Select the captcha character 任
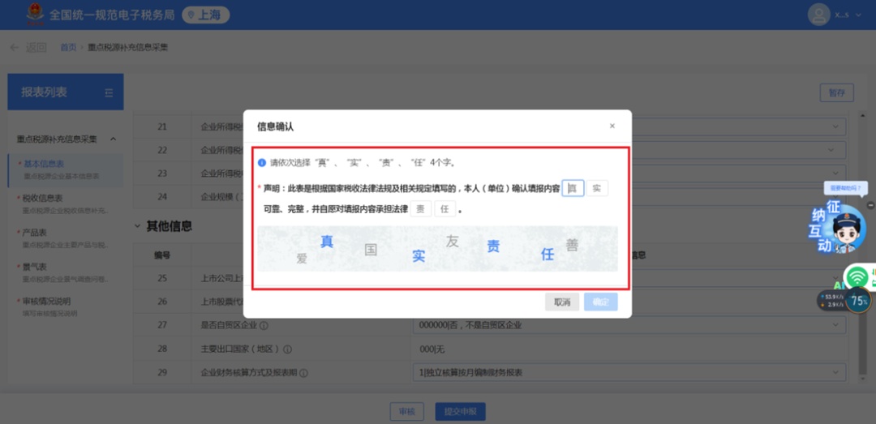Viewport: 876px width, 424px height. coord(547,255)
